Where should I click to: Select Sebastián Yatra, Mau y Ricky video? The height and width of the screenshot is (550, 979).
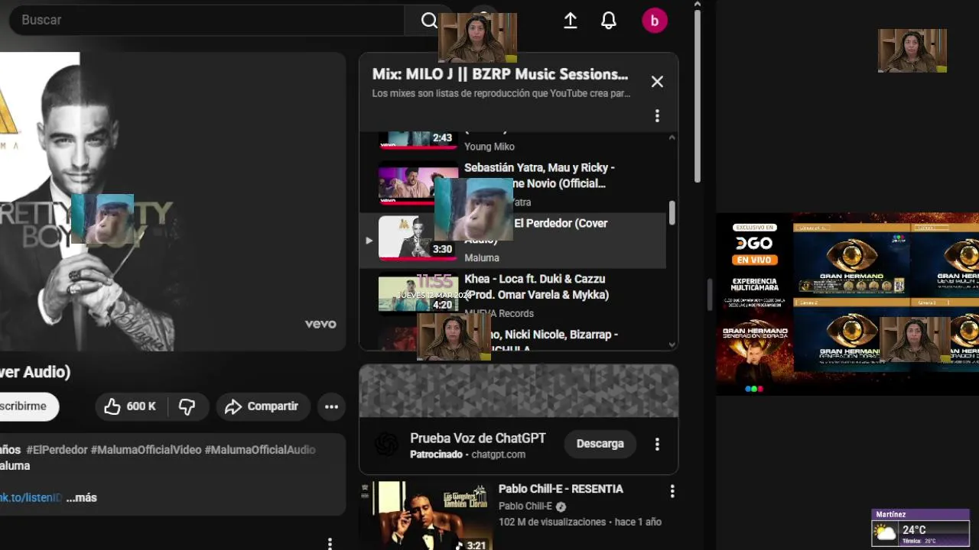tap(539, 175)
